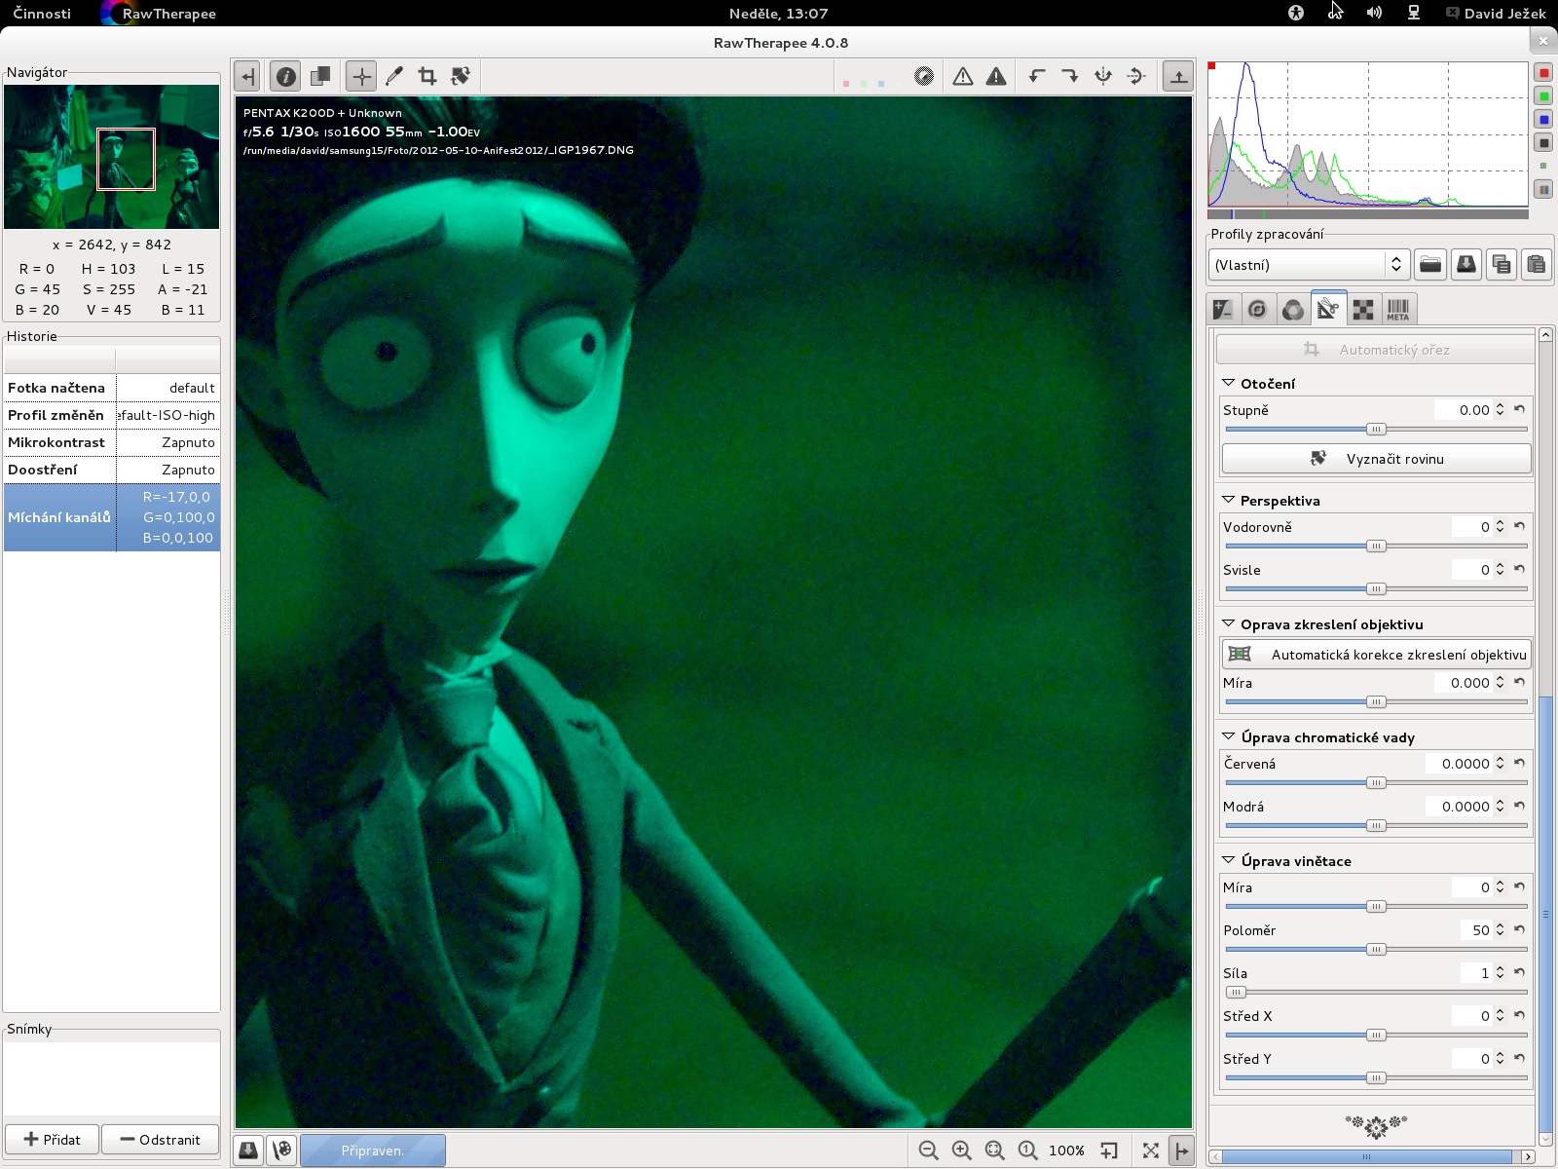This screenshot has height=1169, width=1558.
Task: Switch to the Detail tab
Action: click(x=1258, y=310)
